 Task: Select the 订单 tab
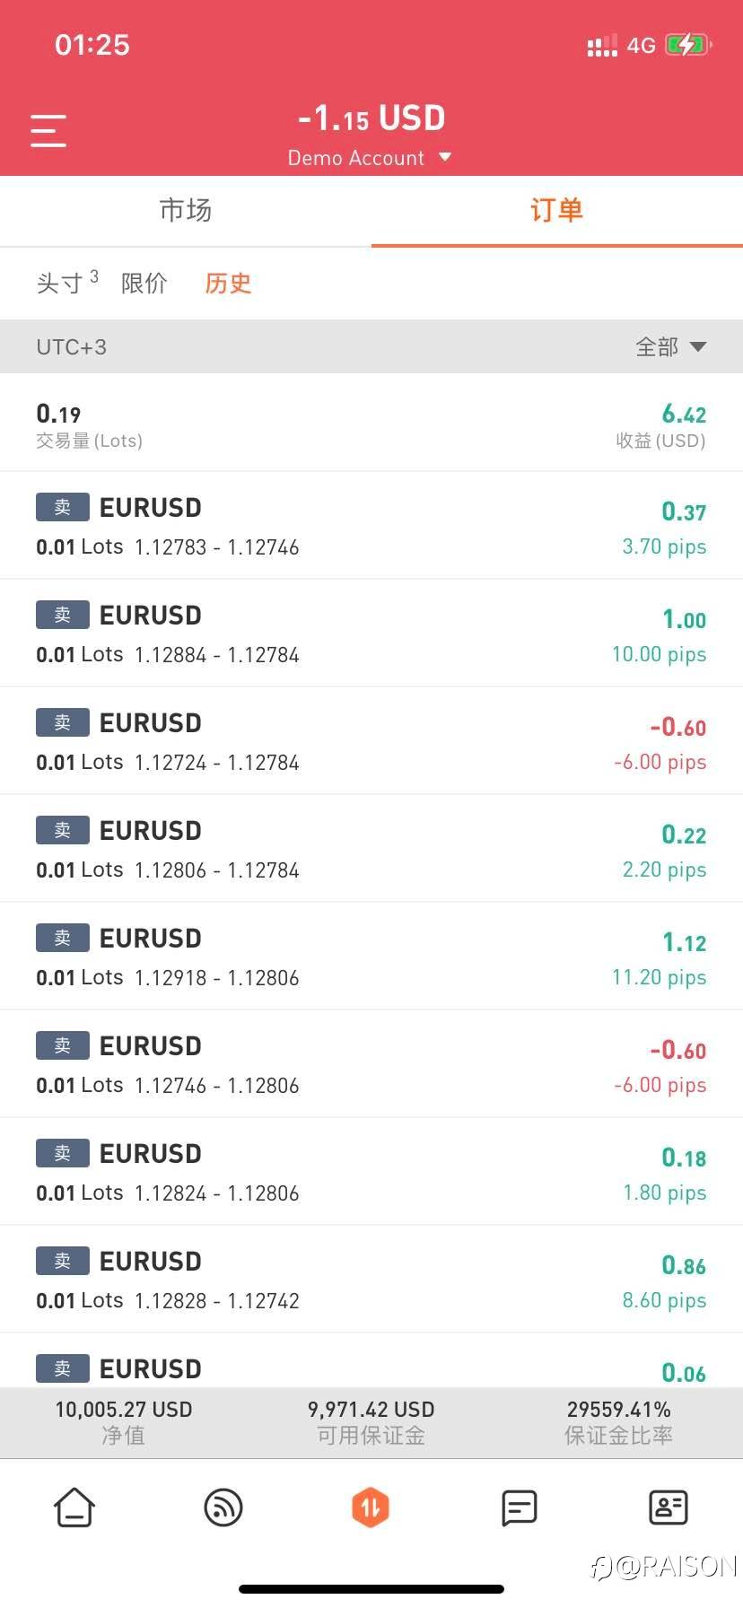[x=556, y=211]
